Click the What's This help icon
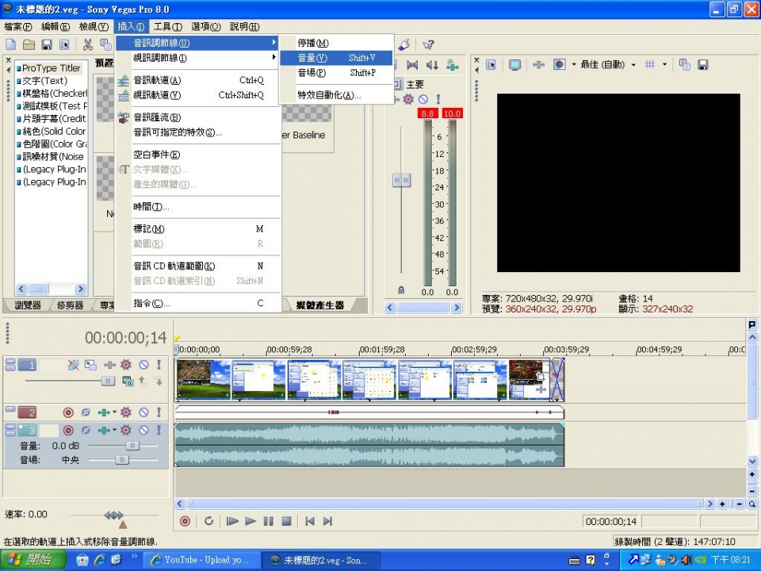Viewport: 761px width, 571px height. pyautogui.click(x=429, y=45)
